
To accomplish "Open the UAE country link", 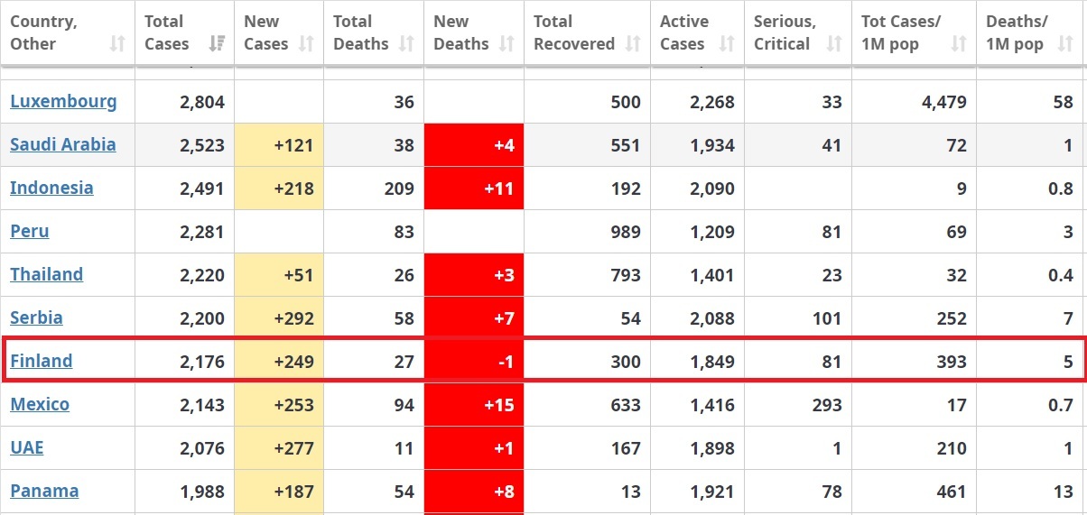I will 27,447.
